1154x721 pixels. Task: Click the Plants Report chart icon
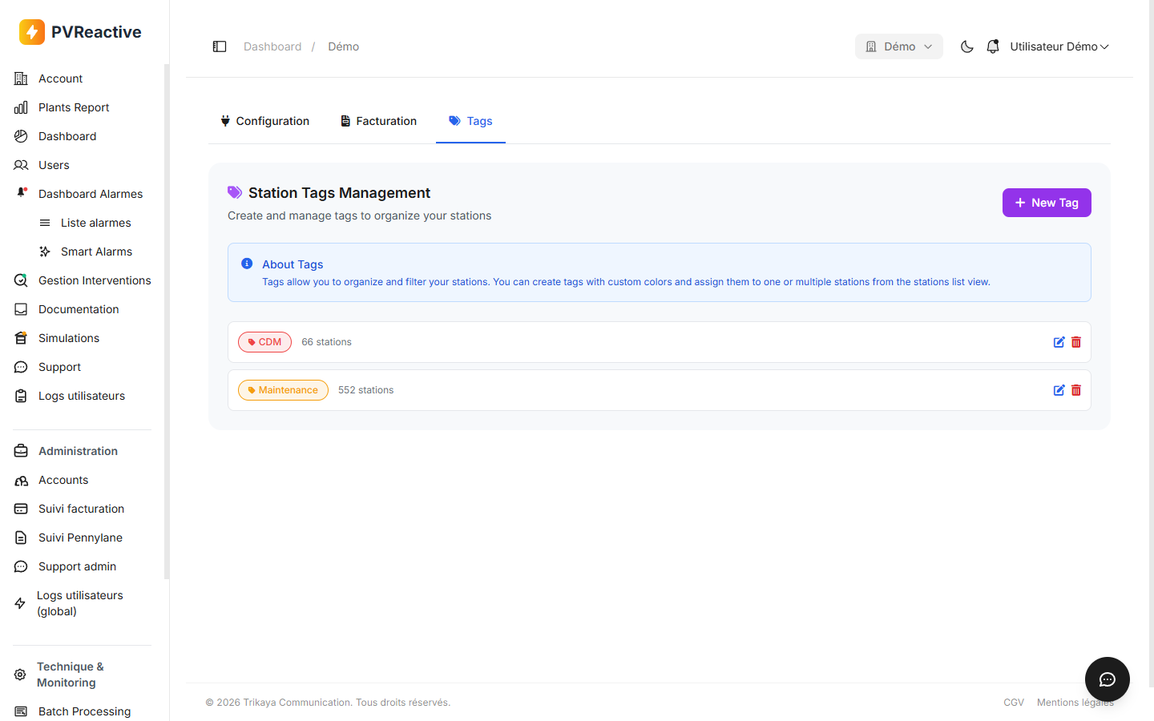21,107
